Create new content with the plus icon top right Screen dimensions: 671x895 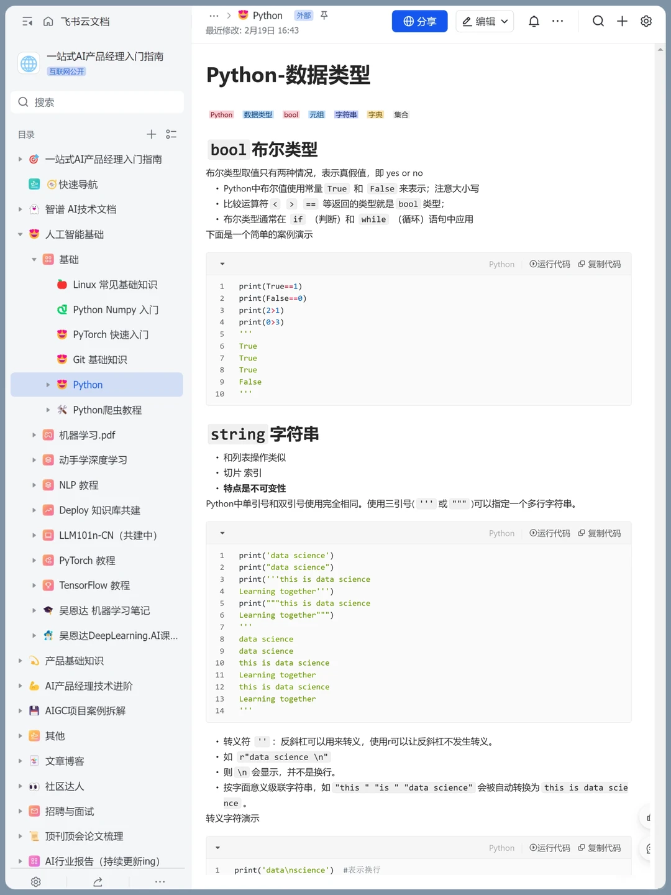(x=622, y=21)
